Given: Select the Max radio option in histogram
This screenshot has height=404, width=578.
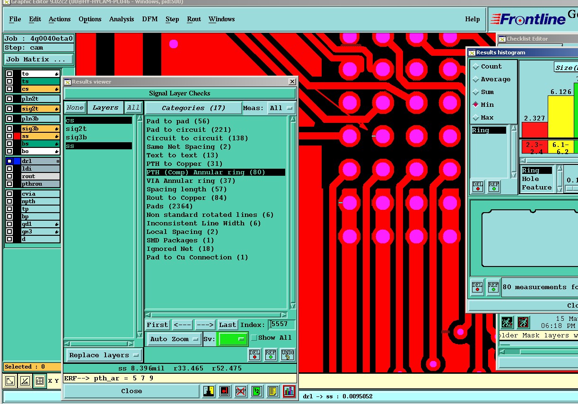Looking at the screenshot, I should 476,118.
